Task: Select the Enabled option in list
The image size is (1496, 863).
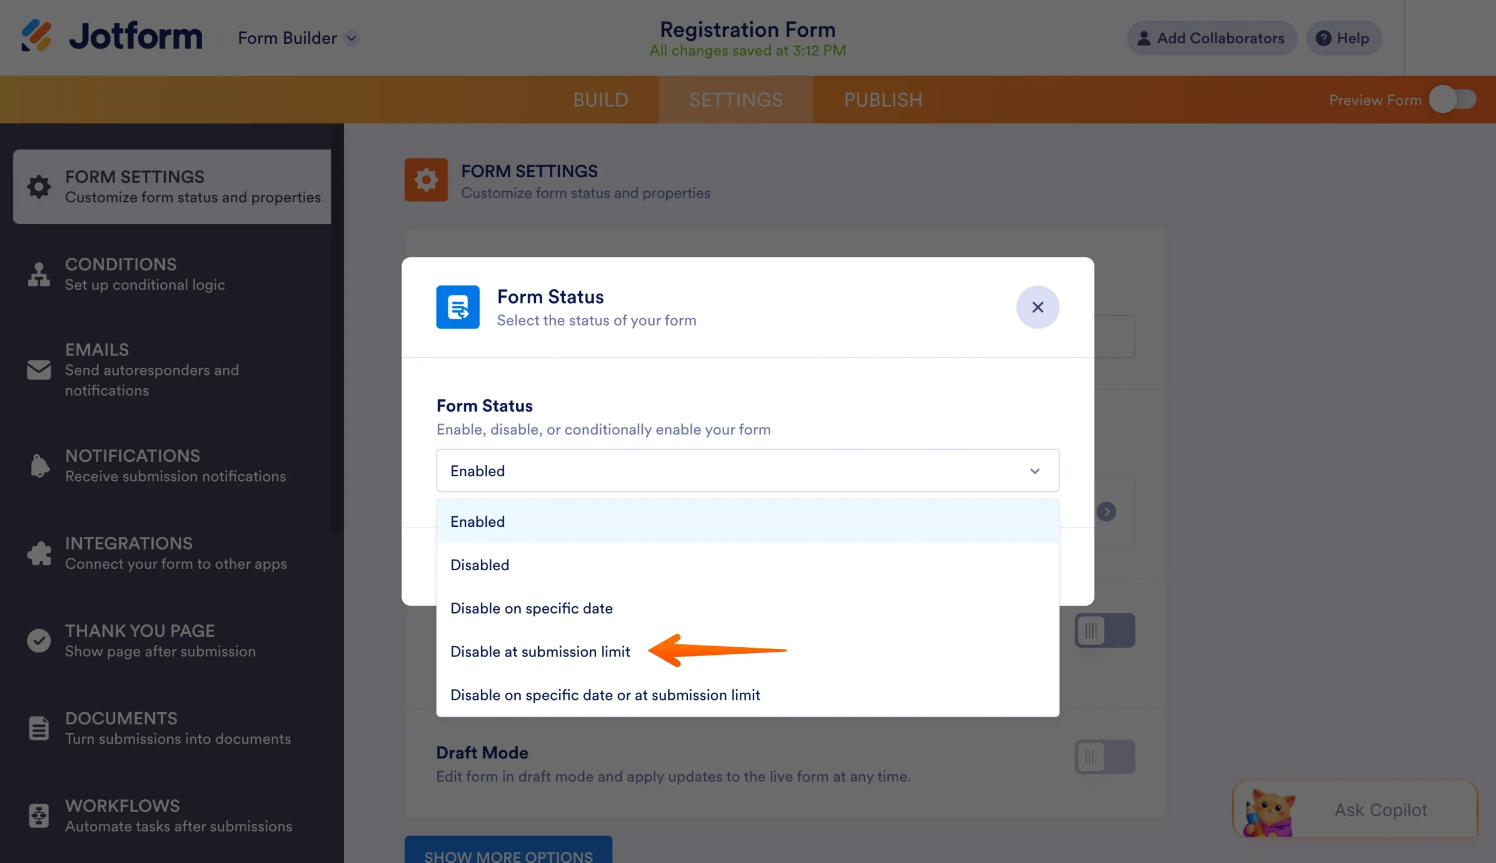Action: [747, 522]
